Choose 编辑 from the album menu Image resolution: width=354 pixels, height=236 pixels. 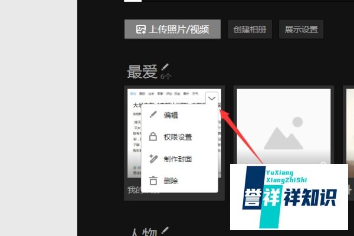(179, 115)
